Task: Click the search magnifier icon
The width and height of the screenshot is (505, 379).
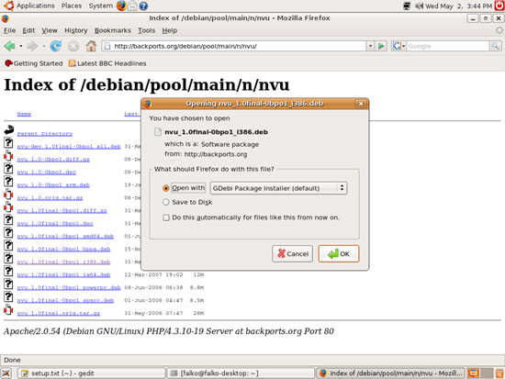Action: (495, 46)
